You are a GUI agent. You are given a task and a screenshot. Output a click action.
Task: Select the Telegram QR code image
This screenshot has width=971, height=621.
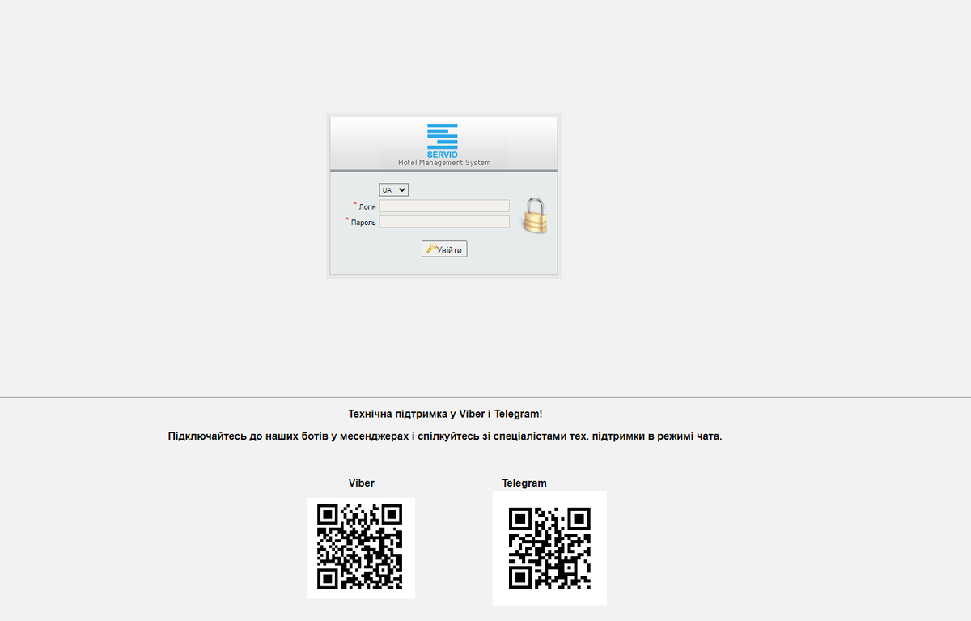(x=549, y=548)
